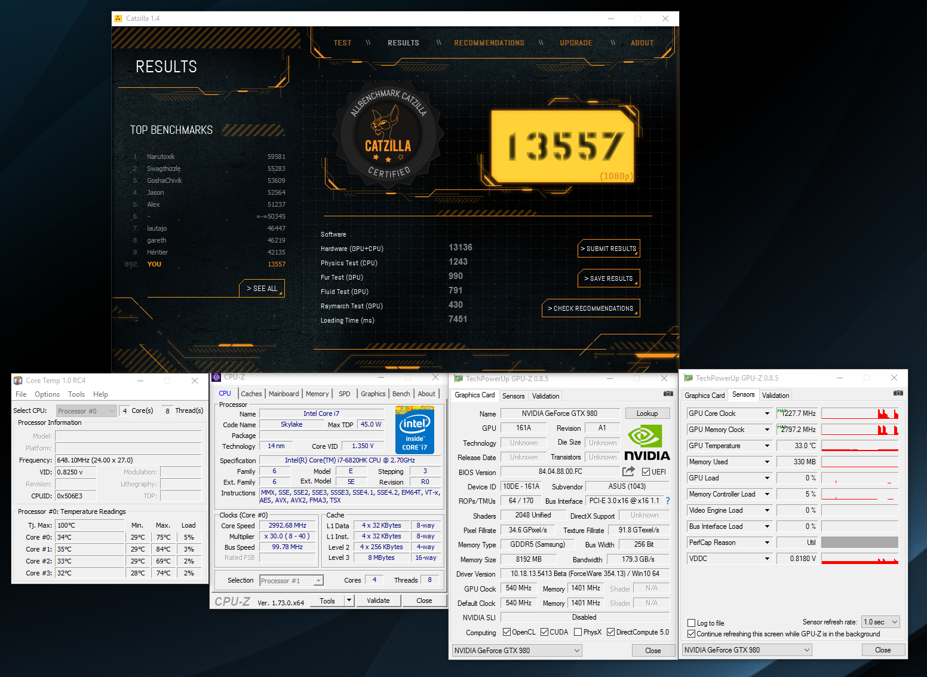Expand the VDDC sensor dropdown
The height and width of the screenshot is (677, 927).
[x=768, y=559]
